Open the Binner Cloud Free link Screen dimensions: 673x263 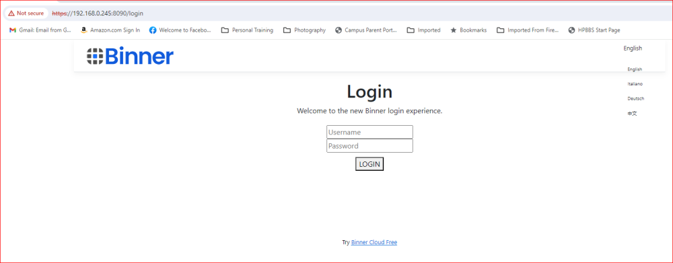coord(374,242)
